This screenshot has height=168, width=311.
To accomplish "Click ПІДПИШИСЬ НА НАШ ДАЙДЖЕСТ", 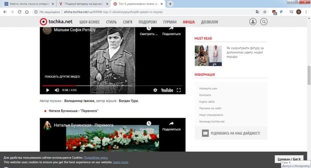I will (235, 133).
